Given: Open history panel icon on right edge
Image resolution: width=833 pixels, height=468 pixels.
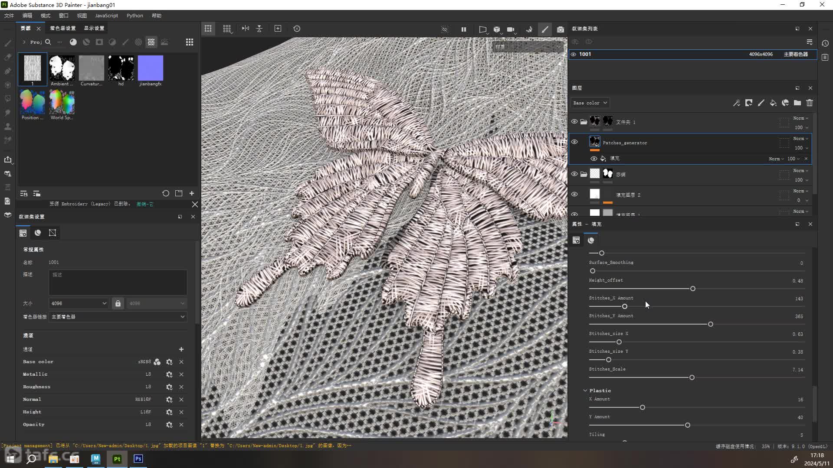Looking at the screenshot, I should 825,43.
